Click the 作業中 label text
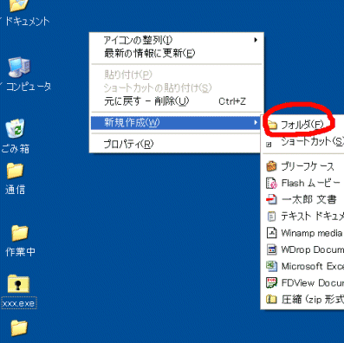 pos(20,252)
